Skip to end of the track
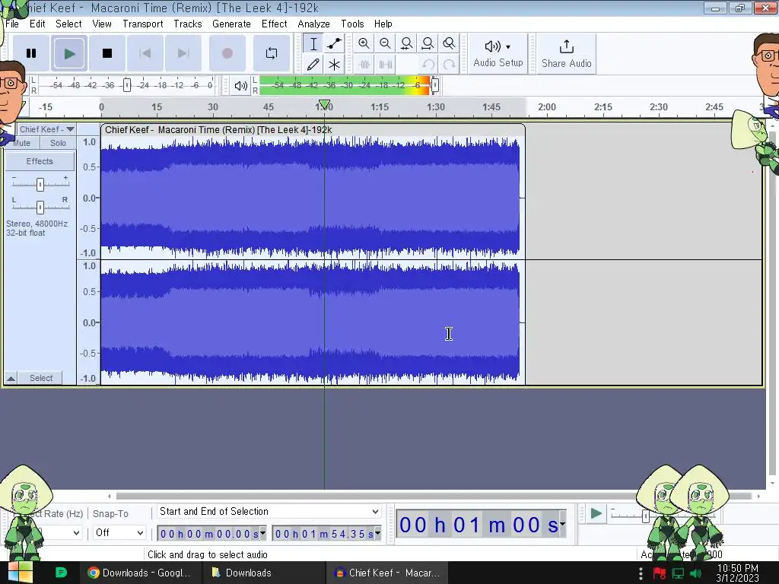Image resolution: width=779 pixels, height=584 pixels. click(183, 53)
